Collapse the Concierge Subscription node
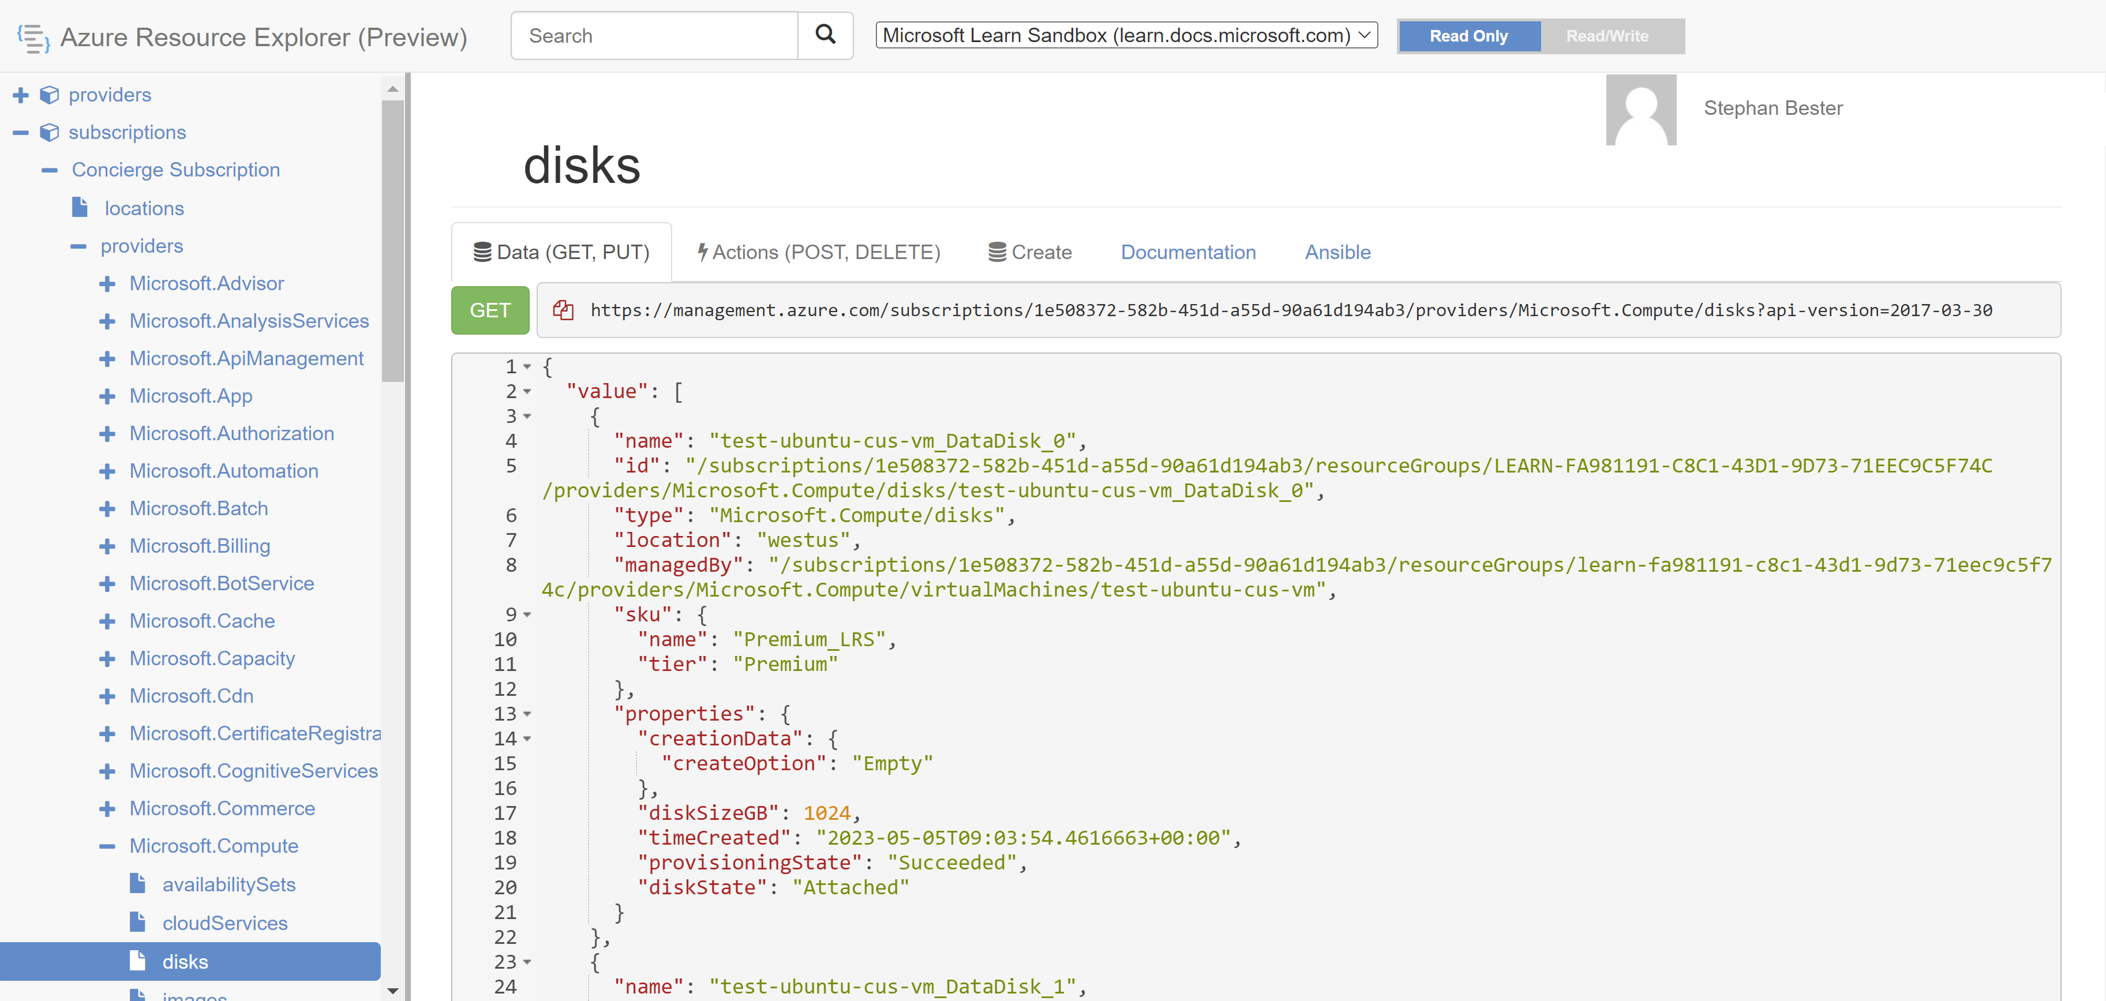 (x=50, y=170)
